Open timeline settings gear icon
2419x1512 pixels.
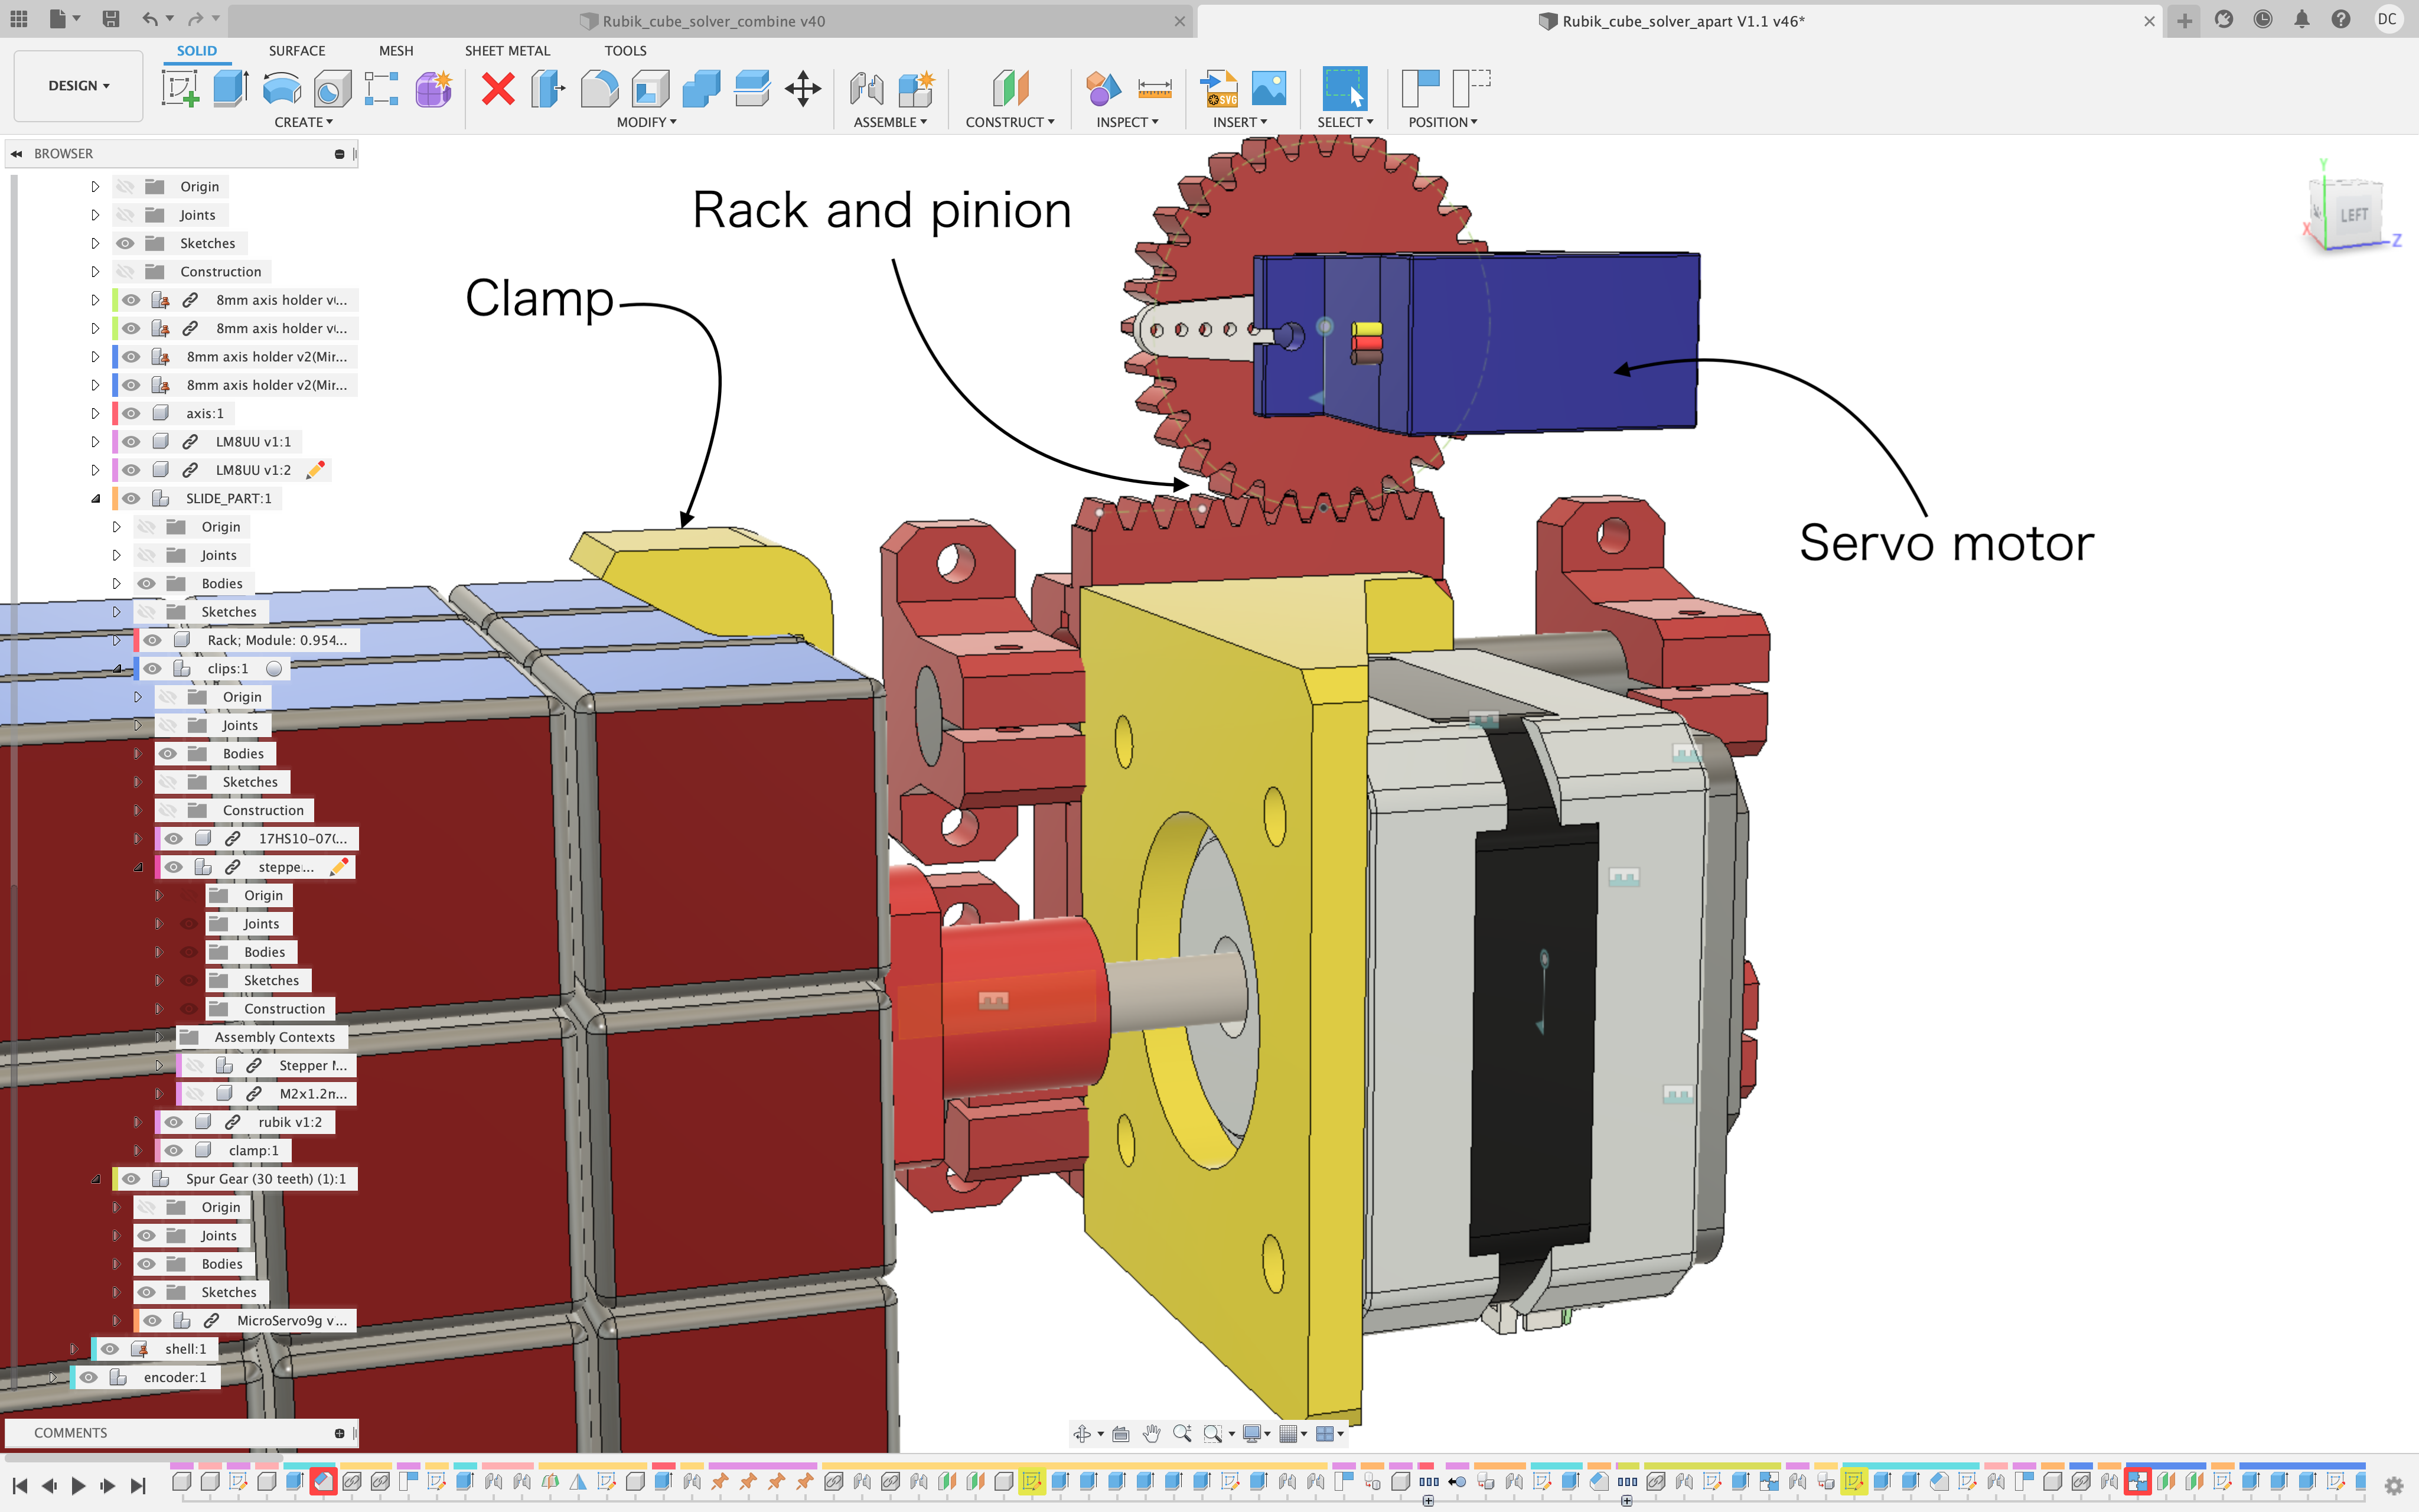click(2393, 1486)
